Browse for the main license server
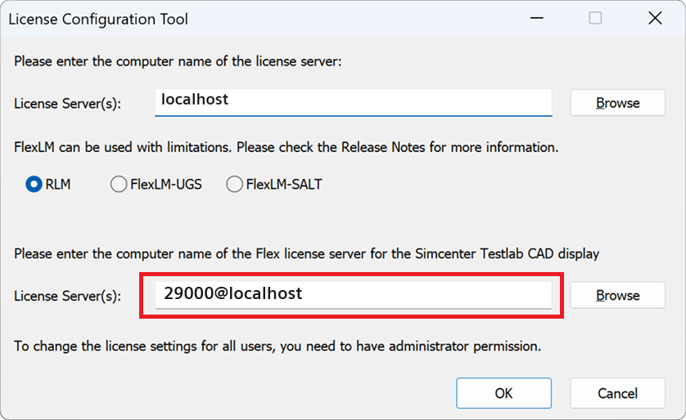Image resolution: width=686 pixels, height=420 pixels. 617,103
